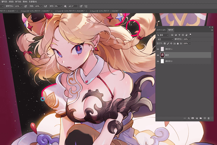Click layer opacity 100% field

(186, 39)
